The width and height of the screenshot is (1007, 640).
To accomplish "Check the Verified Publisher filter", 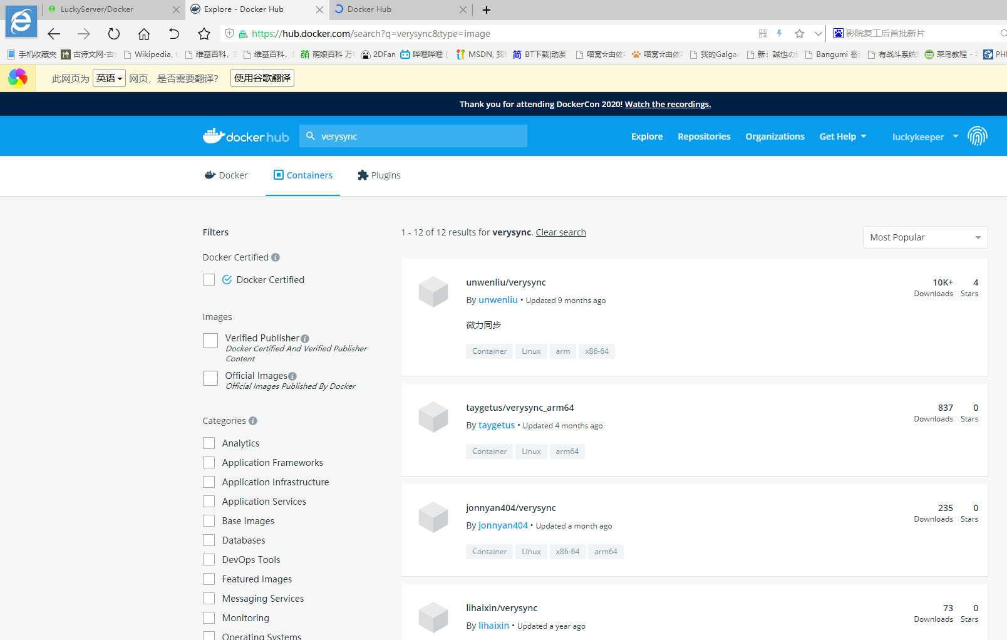I will click(x=210, y=341).
